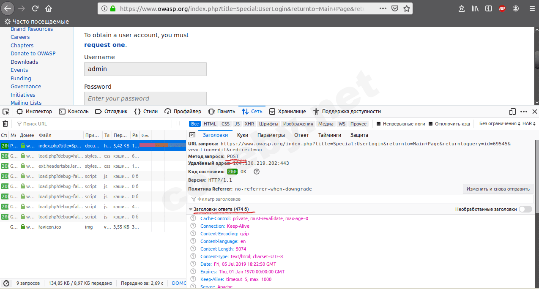Collapse the Заголовки ответа section
The height and width of the screenshot is (289, 539).
191,209
